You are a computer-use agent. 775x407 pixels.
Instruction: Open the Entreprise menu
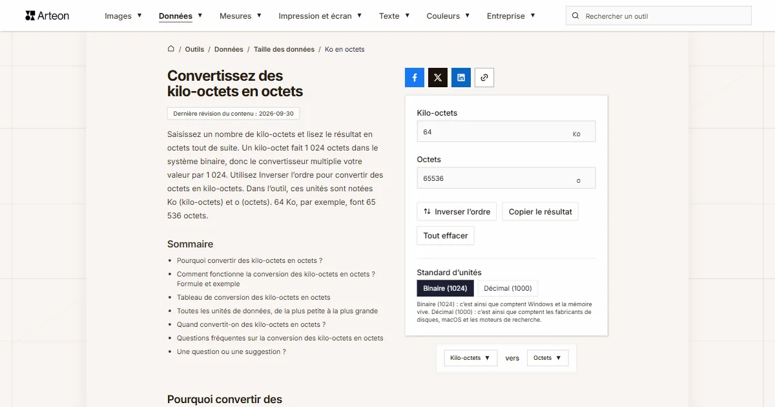pyautogui.click(x=511, y=16)
